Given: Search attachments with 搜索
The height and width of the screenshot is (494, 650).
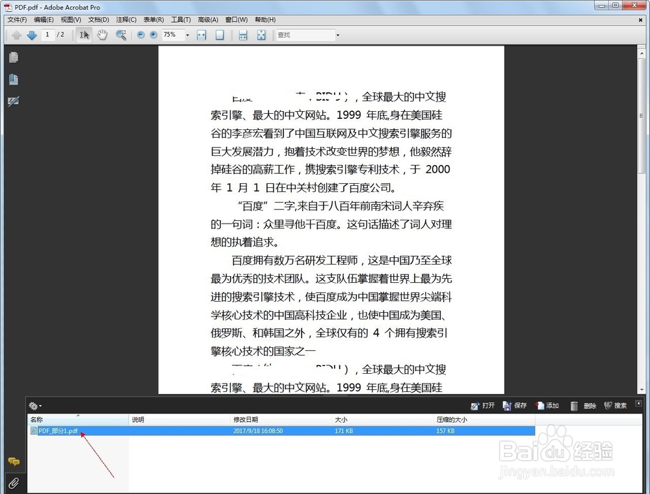Looking at the screenshot, I should click(616, 406).
